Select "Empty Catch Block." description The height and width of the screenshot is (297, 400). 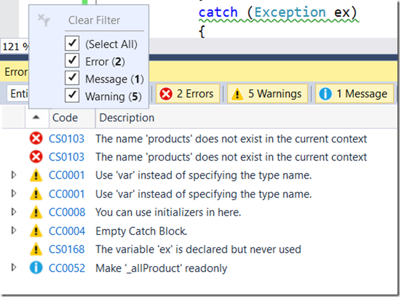coord(142,231)
